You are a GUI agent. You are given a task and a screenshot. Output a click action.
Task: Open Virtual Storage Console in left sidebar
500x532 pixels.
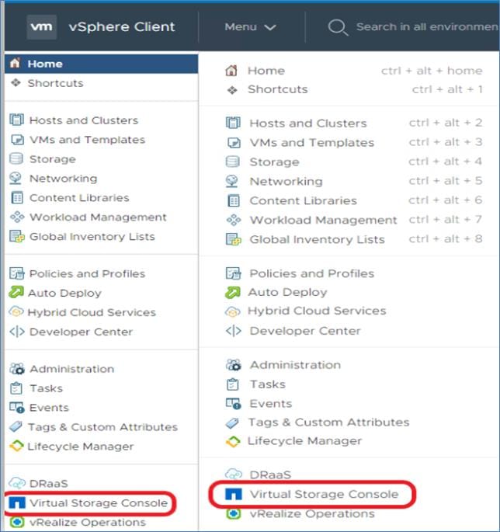point(99,502)
